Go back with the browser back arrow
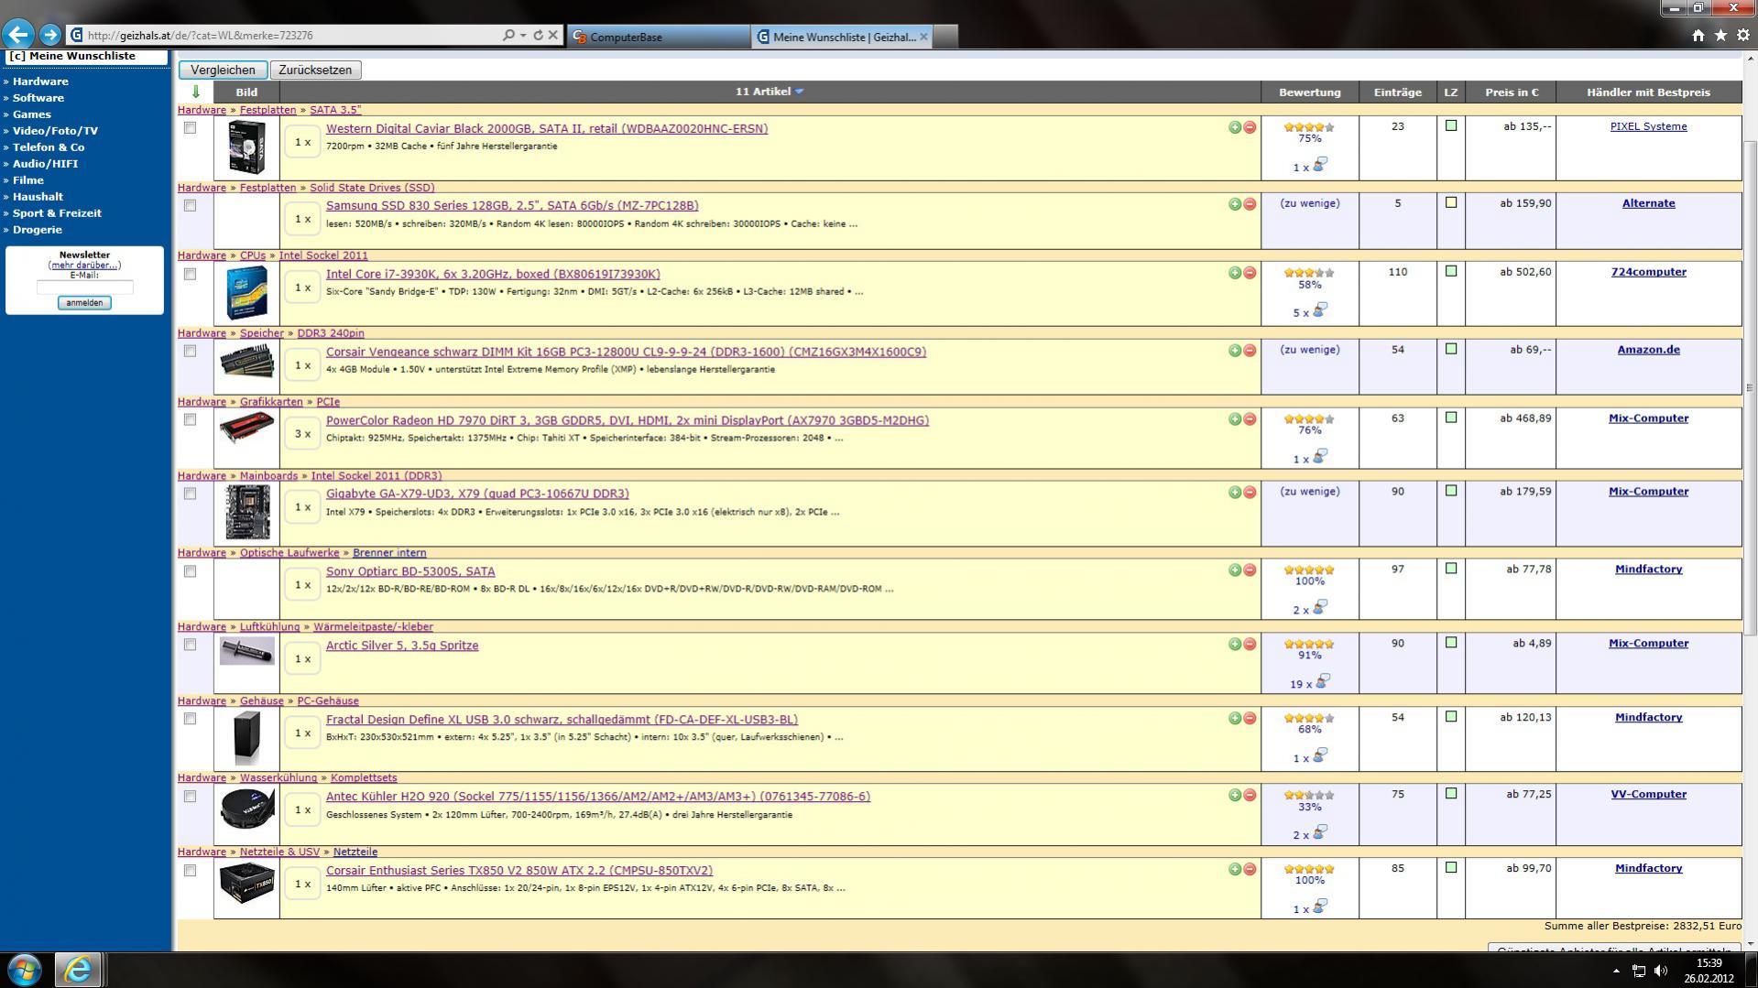This screenshot has width=1758, height=988. pos(17,35)
